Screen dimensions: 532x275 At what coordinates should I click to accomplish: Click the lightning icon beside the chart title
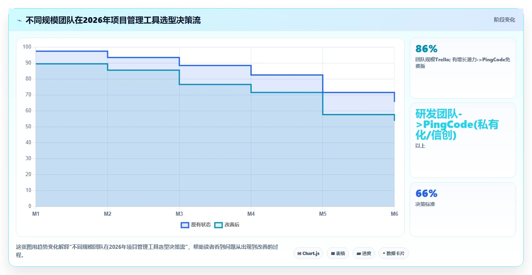(x=19, y=20)
